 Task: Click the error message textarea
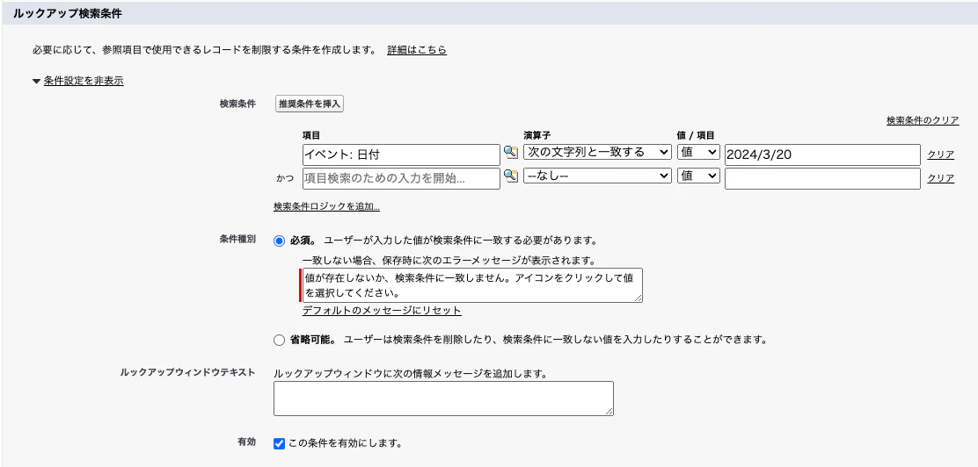click(x=472, y=286)
